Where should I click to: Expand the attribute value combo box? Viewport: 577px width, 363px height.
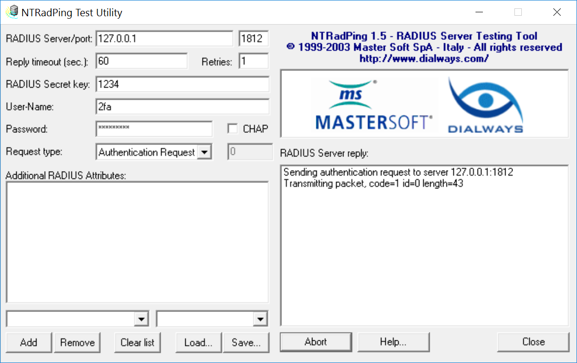click(x=260, y=319)
